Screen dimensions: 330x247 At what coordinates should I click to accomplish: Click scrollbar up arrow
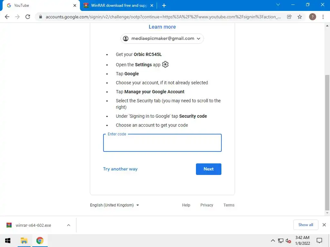point(327,26)
